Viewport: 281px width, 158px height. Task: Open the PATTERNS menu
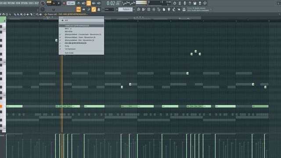pos(11,3)
